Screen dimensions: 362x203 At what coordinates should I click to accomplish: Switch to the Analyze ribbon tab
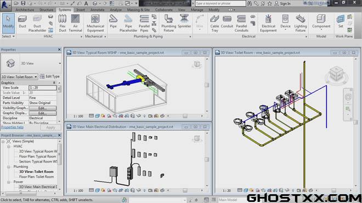(116, 10)
